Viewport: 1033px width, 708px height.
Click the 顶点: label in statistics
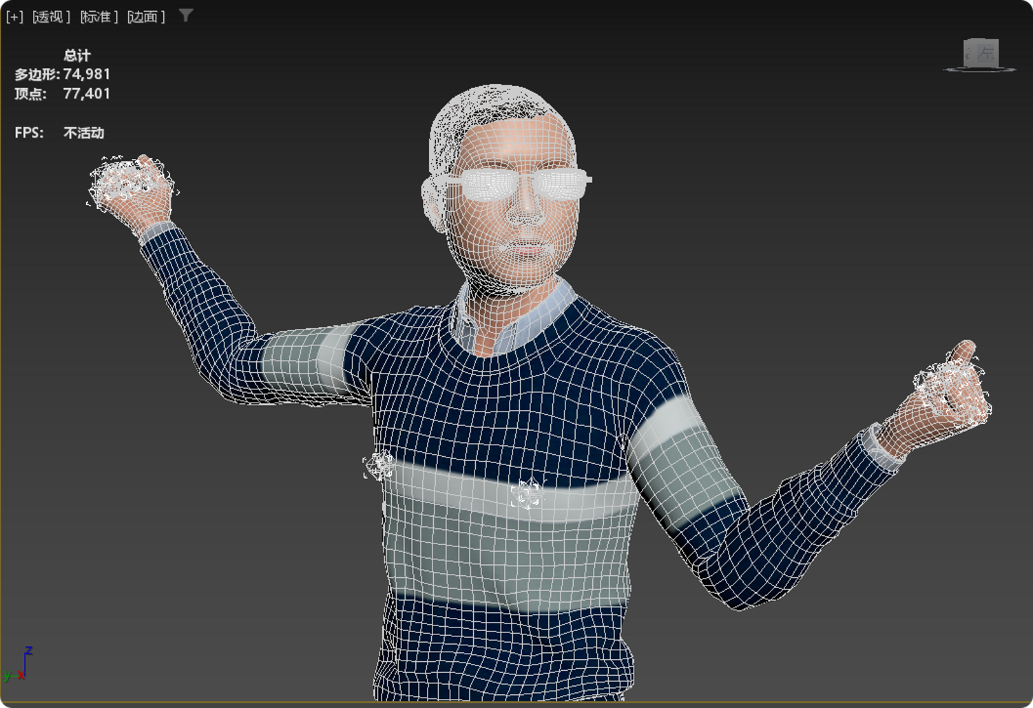[31, 94]
